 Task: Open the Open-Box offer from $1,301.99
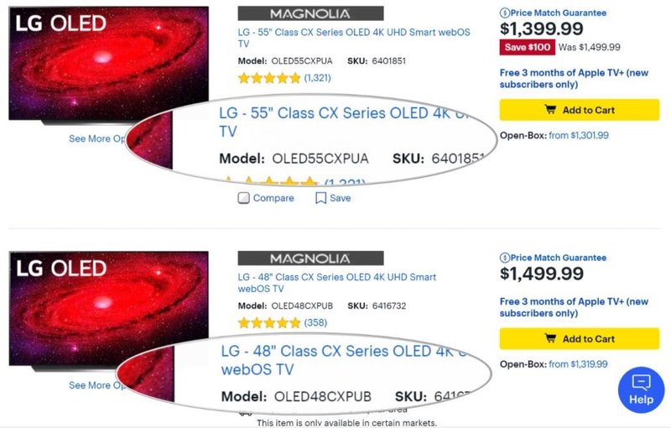tap(578, 135)
